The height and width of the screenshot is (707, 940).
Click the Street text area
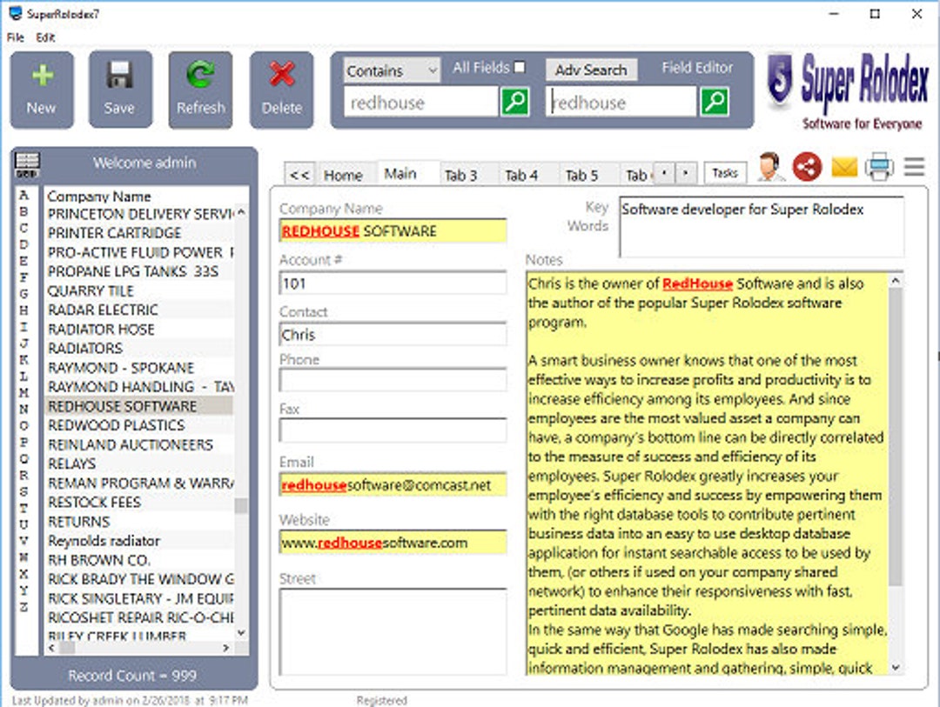pyautogui.click(x=393, y=631)
